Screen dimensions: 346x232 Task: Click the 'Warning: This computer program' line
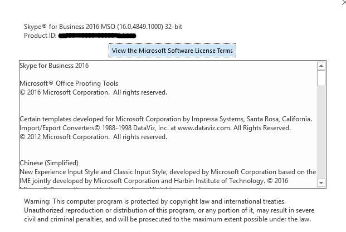pyautogui.click(x=155, y=201)
